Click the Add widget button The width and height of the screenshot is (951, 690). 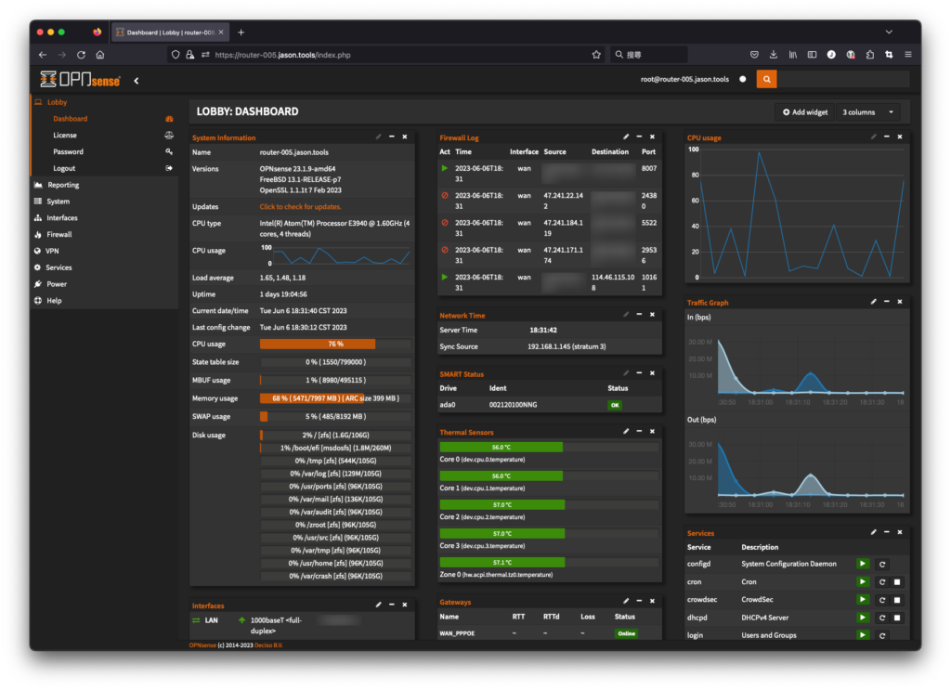click(x=805, y=112)
